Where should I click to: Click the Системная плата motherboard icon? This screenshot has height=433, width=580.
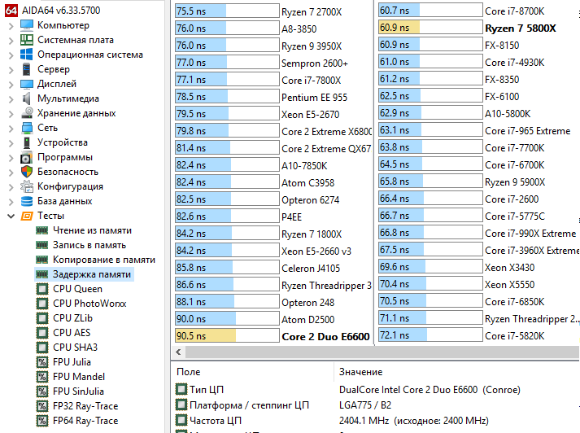(x=27, y=40)
